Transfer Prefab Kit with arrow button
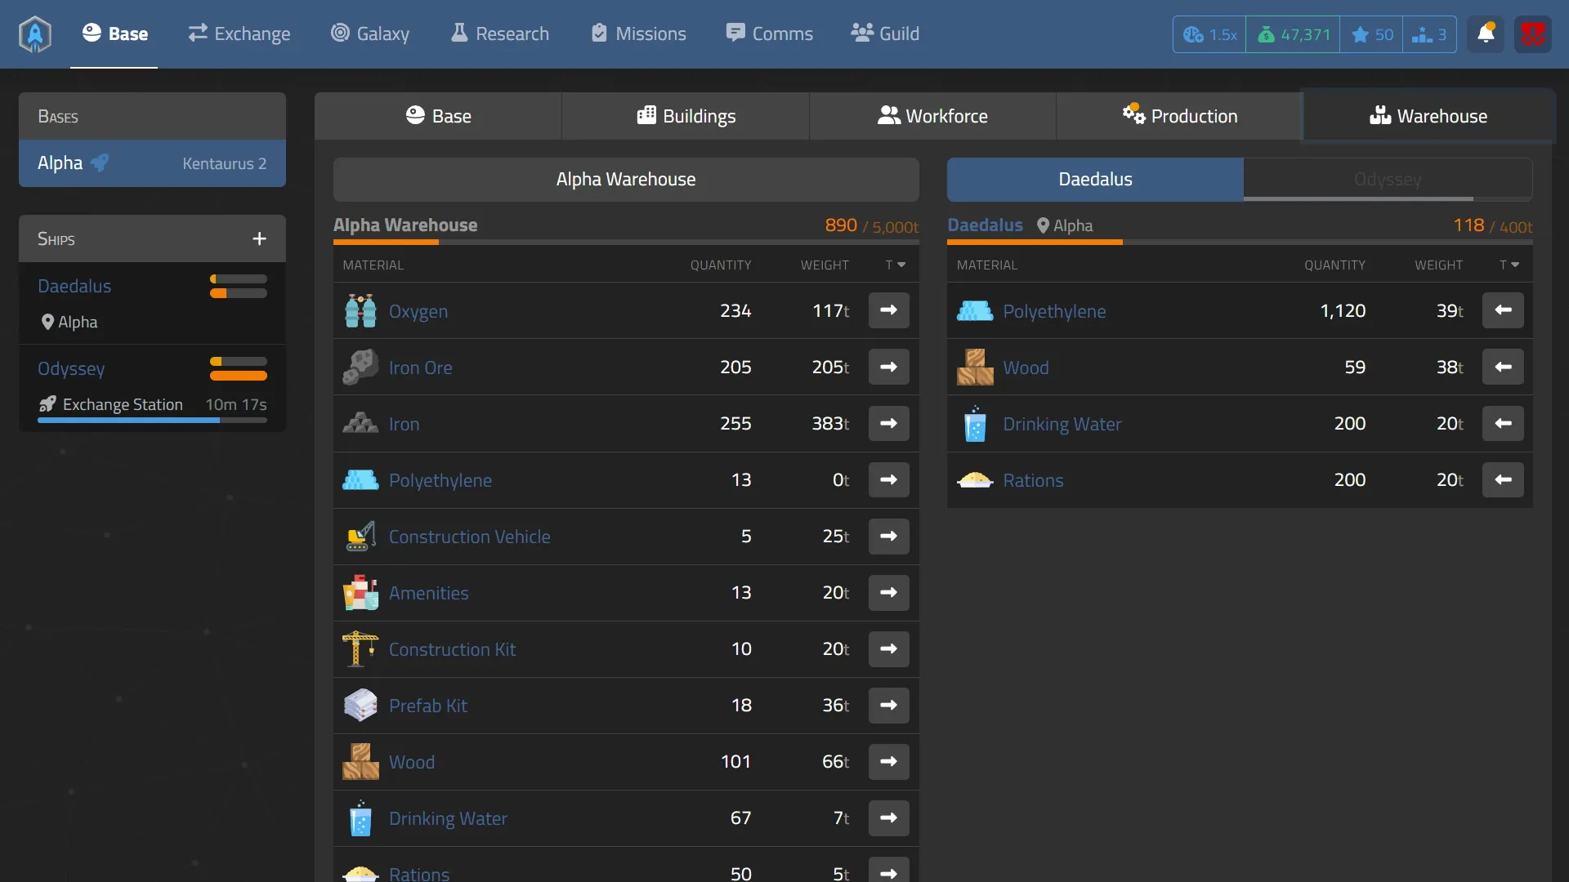 (x=888, y=705)
